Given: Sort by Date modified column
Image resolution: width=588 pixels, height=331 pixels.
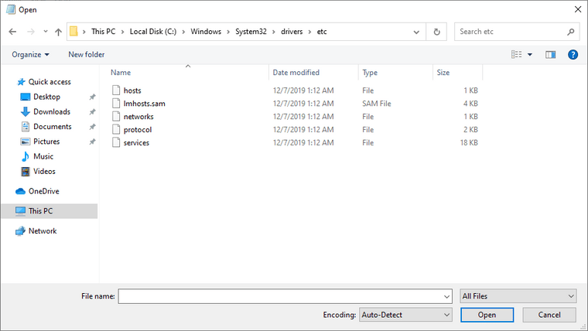Looking at the screenshot, I should 296,73.
